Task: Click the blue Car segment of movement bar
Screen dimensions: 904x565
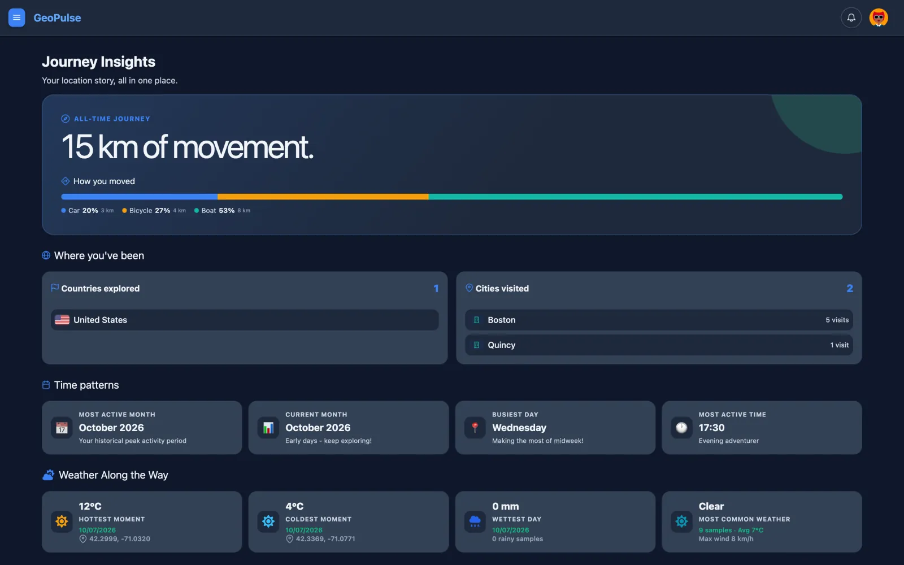Action: [140, 197]
